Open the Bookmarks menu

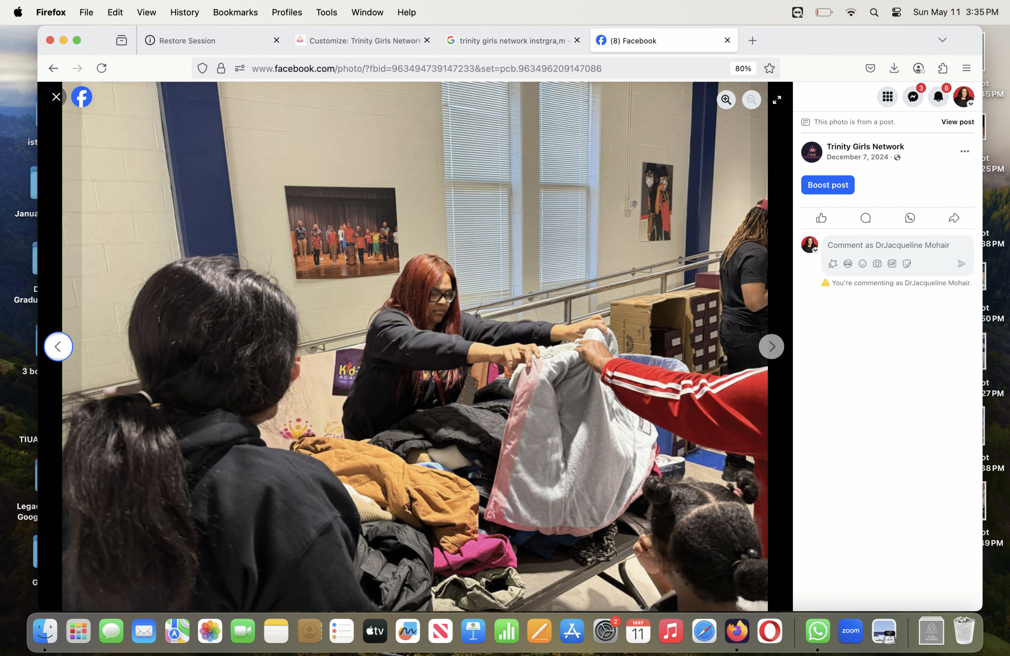[235, 12]
